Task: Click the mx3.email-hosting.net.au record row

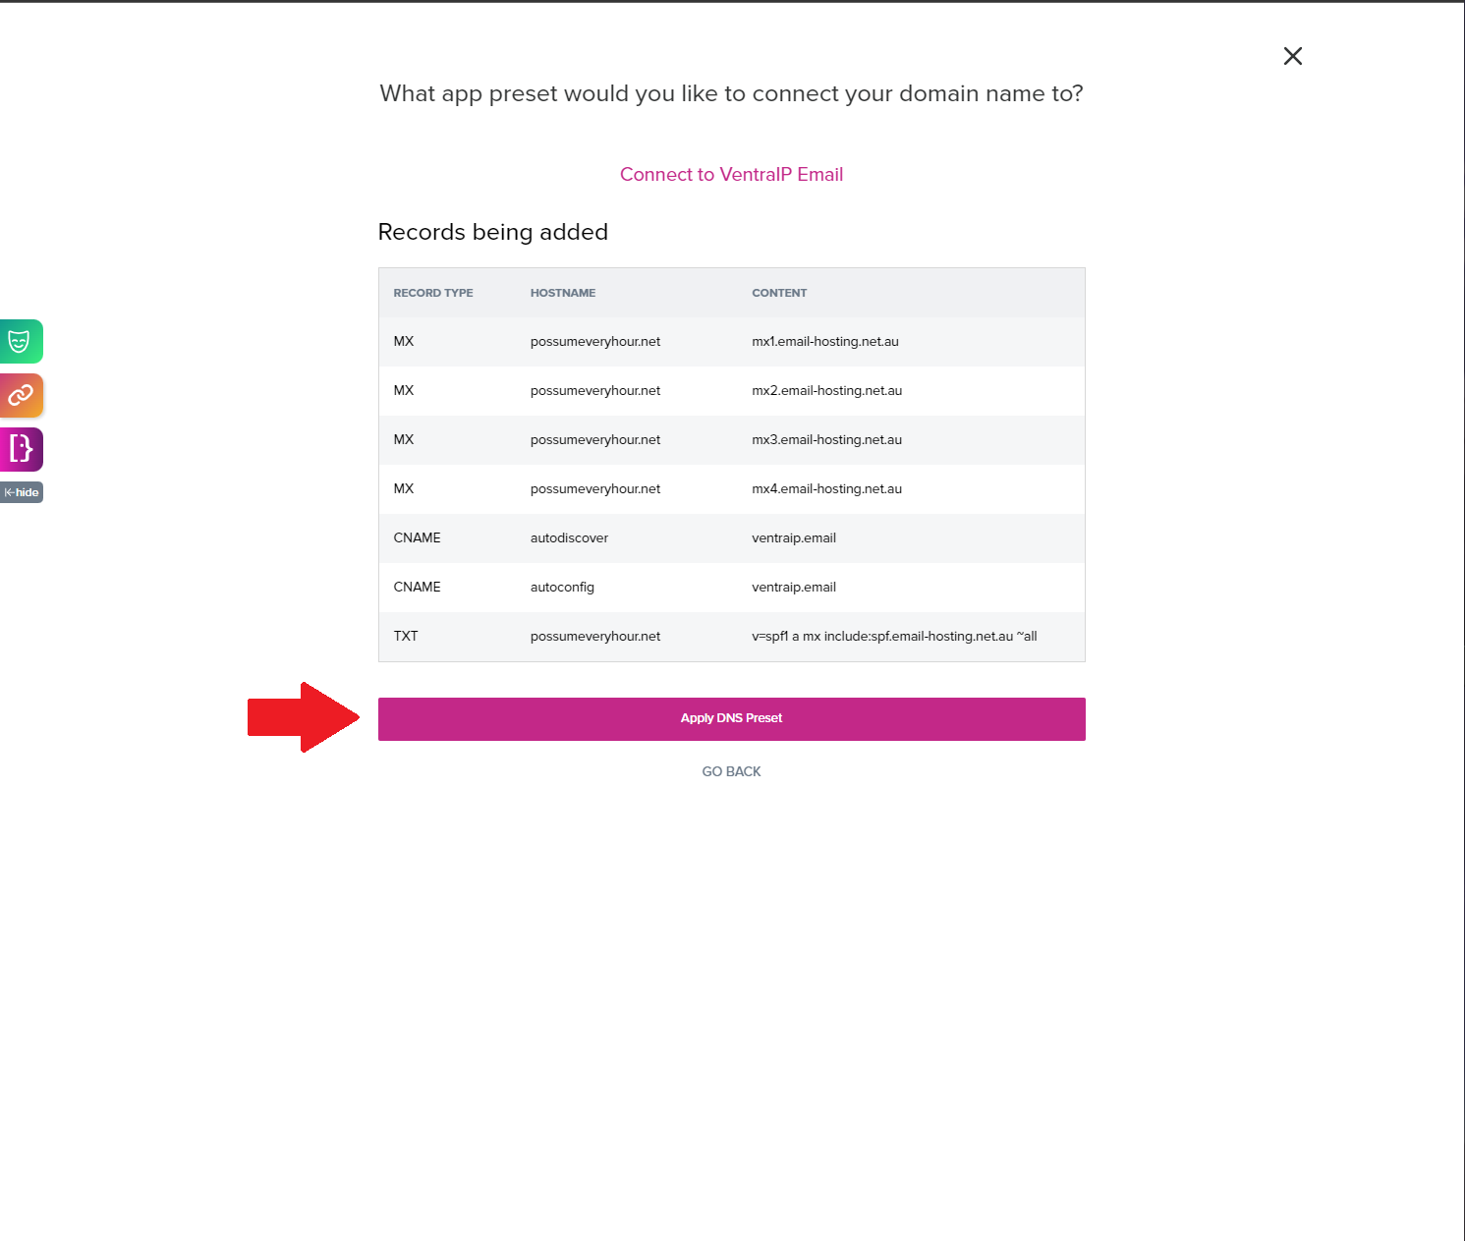Action: [x=731, y=439]
